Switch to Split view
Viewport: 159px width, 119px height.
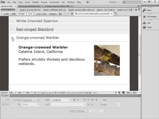[13, 14]
